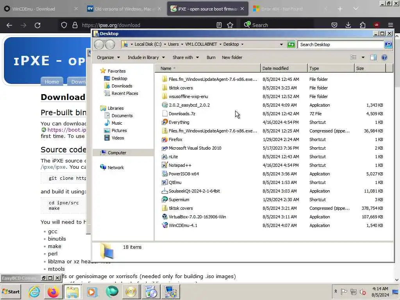Select Downloads in Favorites
400x300 pixels.
[x=122, y=86]
